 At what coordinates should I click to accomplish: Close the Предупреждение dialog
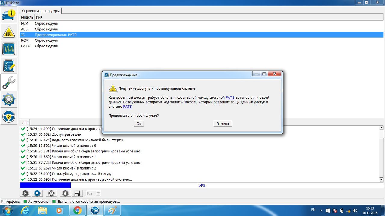click(x=275, y=74)
